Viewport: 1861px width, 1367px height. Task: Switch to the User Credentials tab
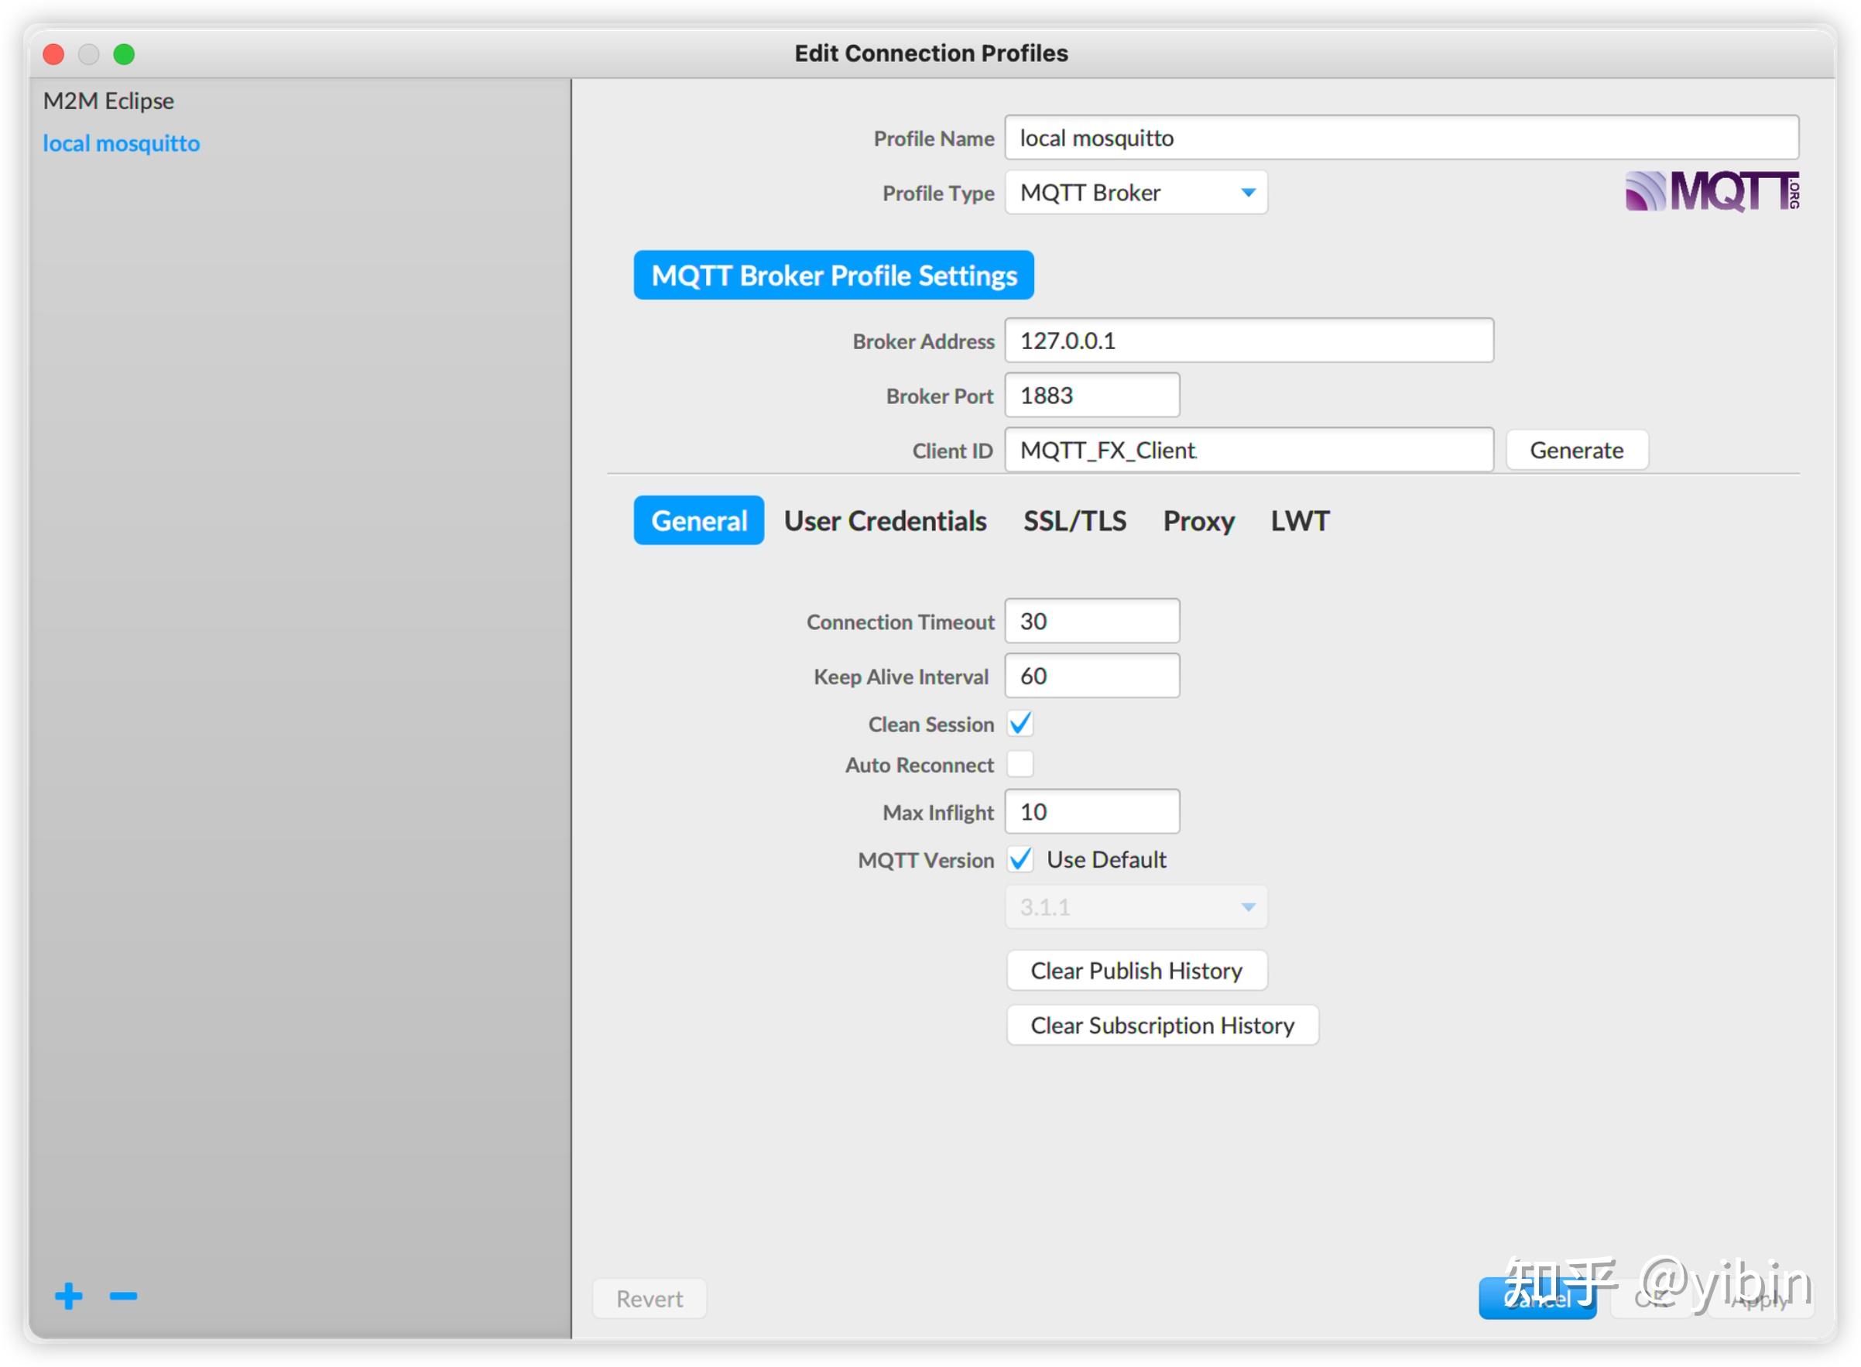pyautogui.click(x=885, y=521)
